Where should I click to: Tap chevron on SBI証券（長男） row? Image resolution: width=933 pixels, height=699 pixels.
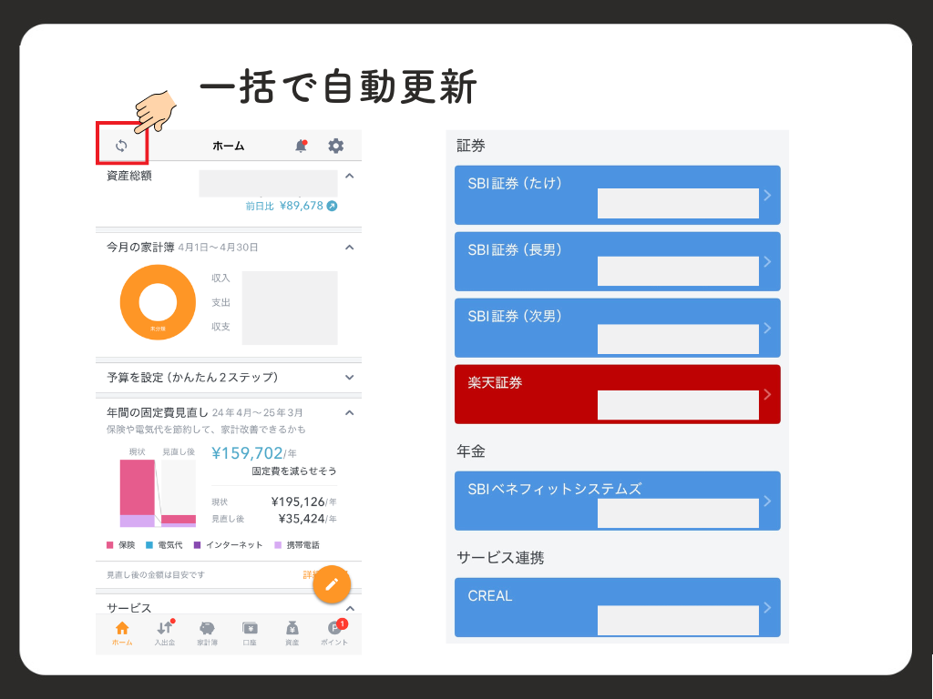click(767, 261)
